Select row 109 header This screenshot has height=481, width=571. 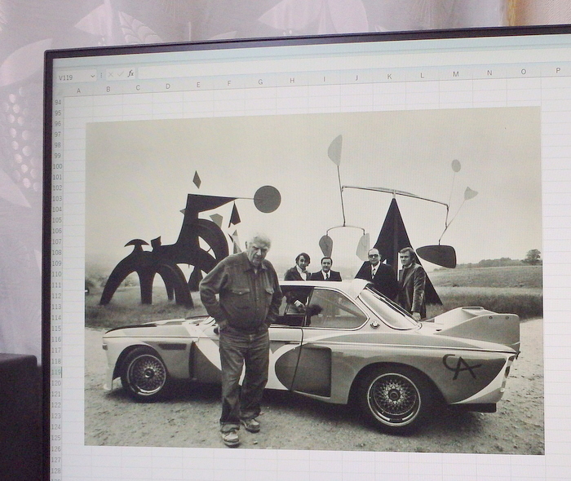(x=57, y=263)
